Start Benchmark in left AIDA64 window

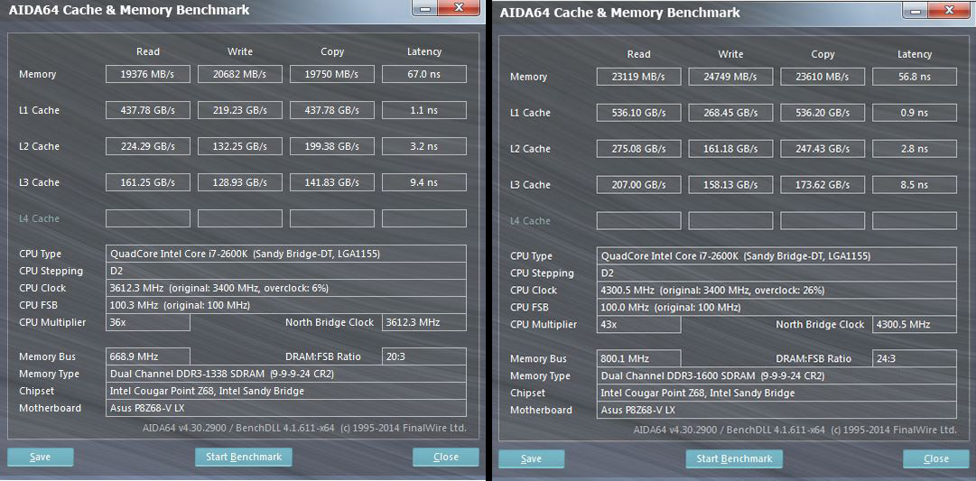[244, 457]
